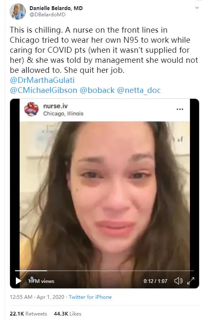
Task: Mute the video with the speaker icon
Action: (x=178, y=281)
